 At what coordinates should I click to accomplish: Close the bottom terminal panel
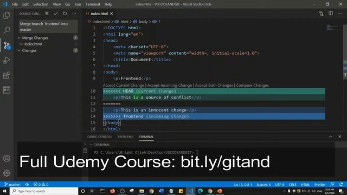pyautogui.click(x=340, y=136)
